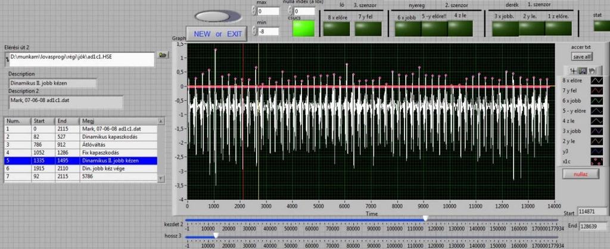Toggle the 2 y le. sensor button
610x249 pixels.
click(532, 29)
